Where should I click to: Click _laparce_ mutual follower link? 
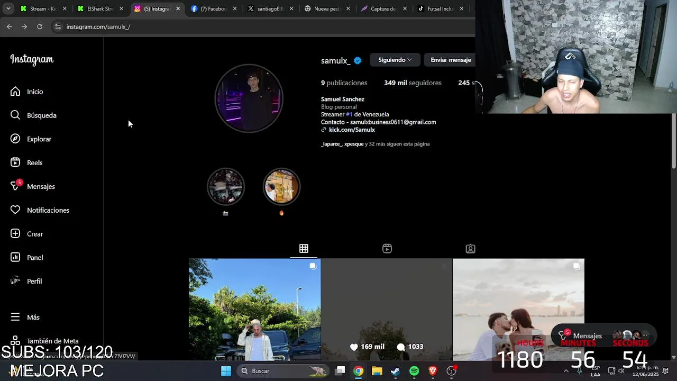(x=331, y=144)
